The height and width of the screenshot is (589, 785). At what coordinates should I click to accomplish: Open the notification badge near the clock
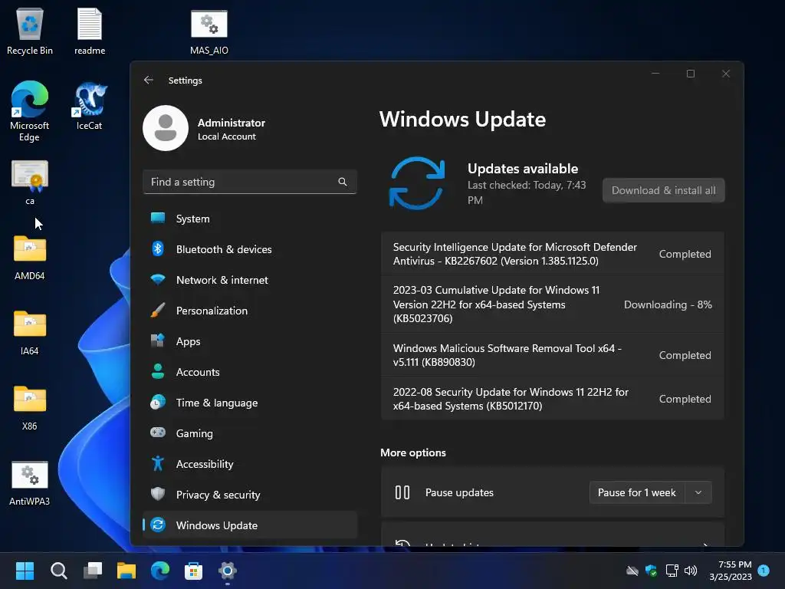[x=764, y=571]
